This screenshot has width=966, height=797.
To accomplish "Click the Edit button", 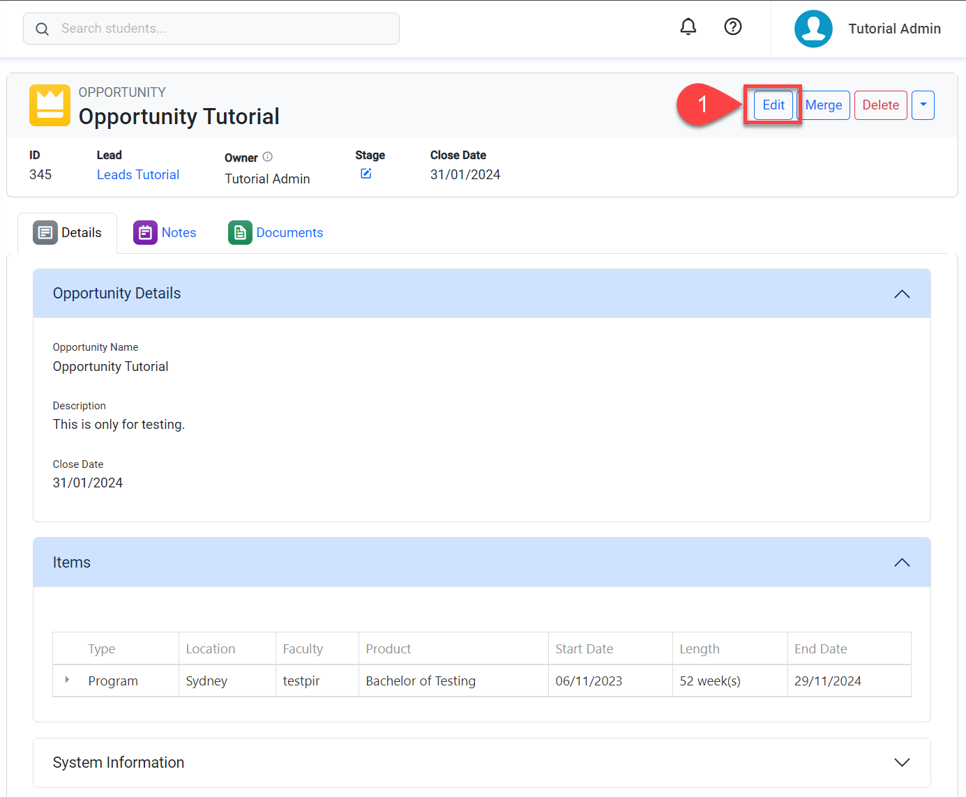I will pyautogui.click(x=773, y=105).
